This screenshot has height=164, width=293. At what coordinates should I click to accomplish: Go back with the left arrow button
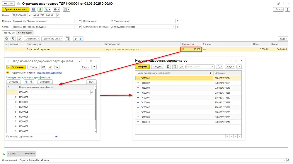tap(6, 4)
